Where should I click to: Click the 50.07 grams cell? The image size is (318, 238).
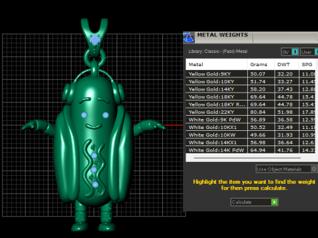pyautogui.click(x=261, y=74)
